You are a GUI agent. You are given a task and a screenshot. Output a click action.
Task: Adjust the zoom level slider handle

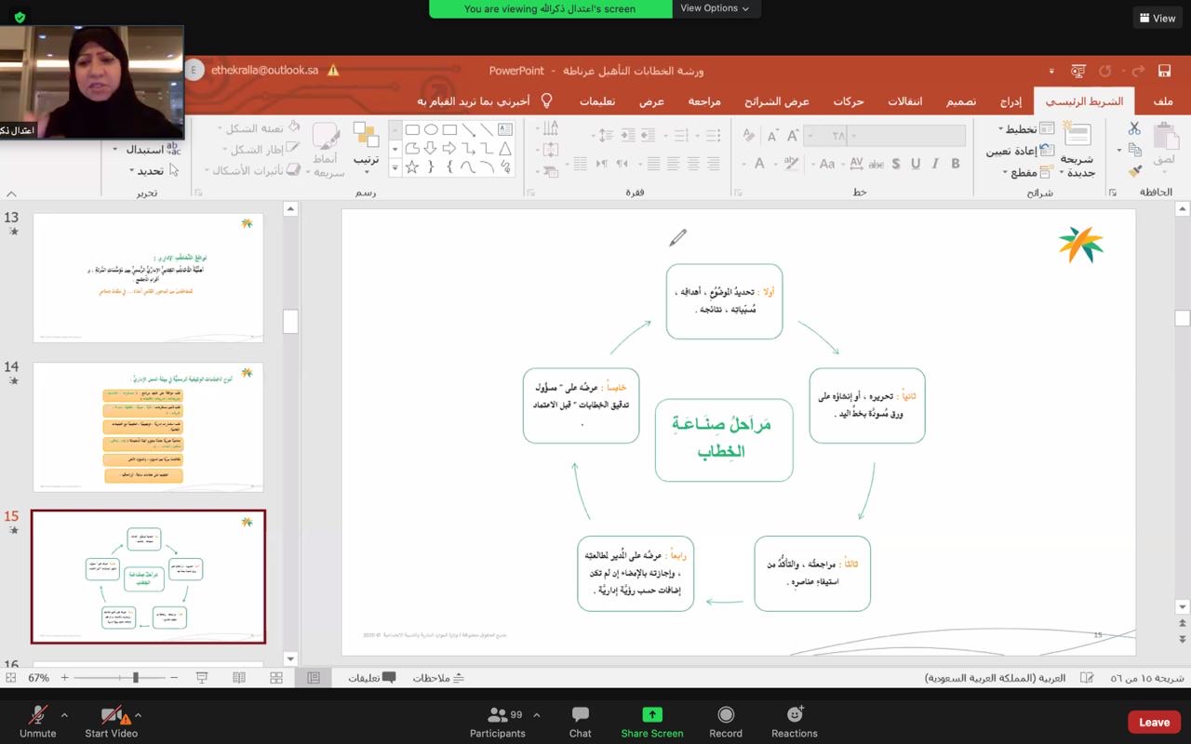[136, 678]
